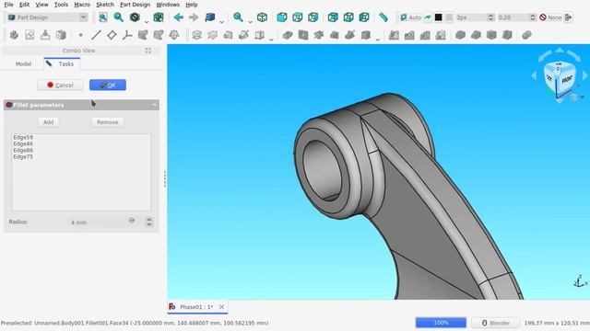590x331 pixels.
Task: Click the Measure distance ruler icon
Action: 383,17
